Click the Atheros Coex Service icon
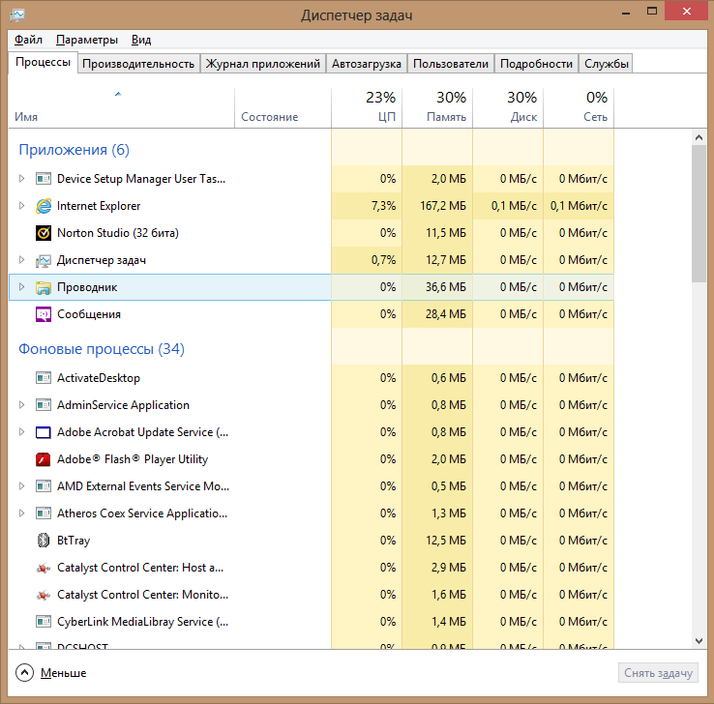This screenshot has height=704, width=714. [x=44, y=513]
